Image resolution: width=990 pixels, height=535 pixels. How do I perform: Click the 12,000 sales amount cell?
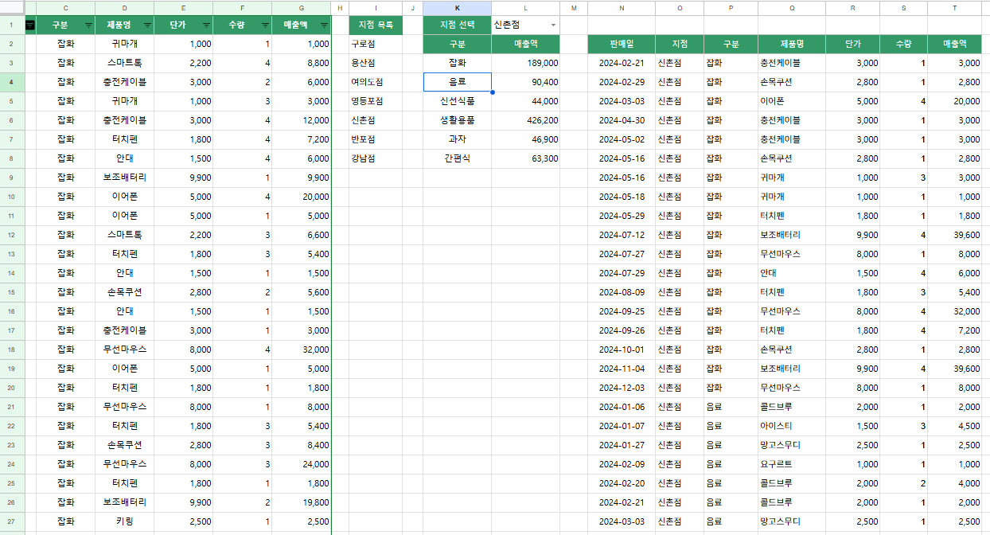pos(302,120)
